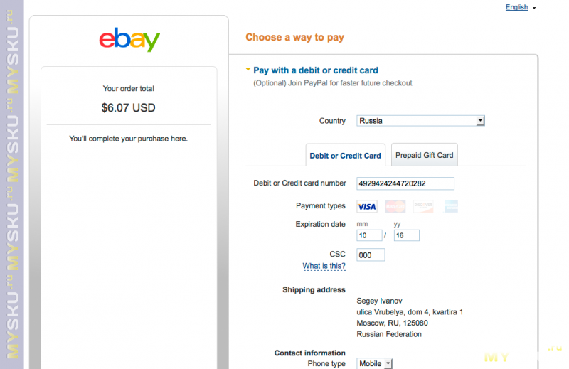
Task: Click the MasterCard payment icon
Action: pos(395,207)
